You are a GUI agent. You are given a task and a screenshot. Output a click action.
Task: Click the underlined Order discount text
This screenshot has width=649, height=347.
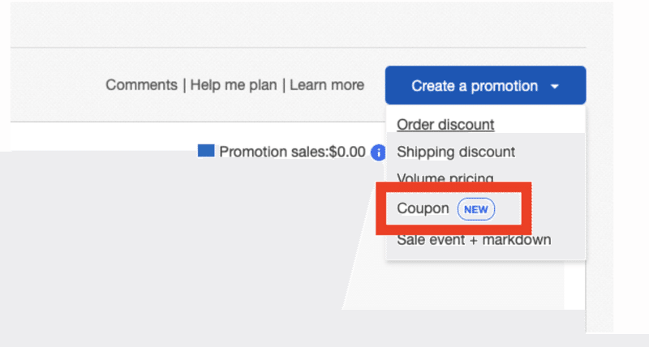tap(445, 125)
